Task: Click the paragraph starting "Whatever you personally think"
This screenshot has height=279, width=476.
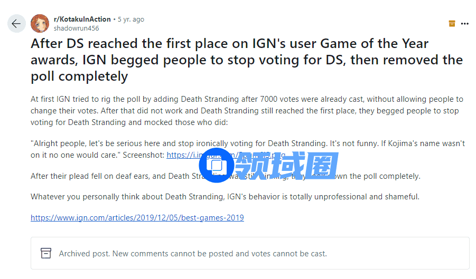Action: (x=225, y=197)
